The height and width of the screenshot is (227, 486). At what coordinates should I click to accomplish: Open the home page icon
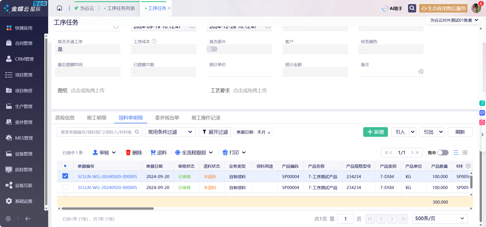coord(59,8)
